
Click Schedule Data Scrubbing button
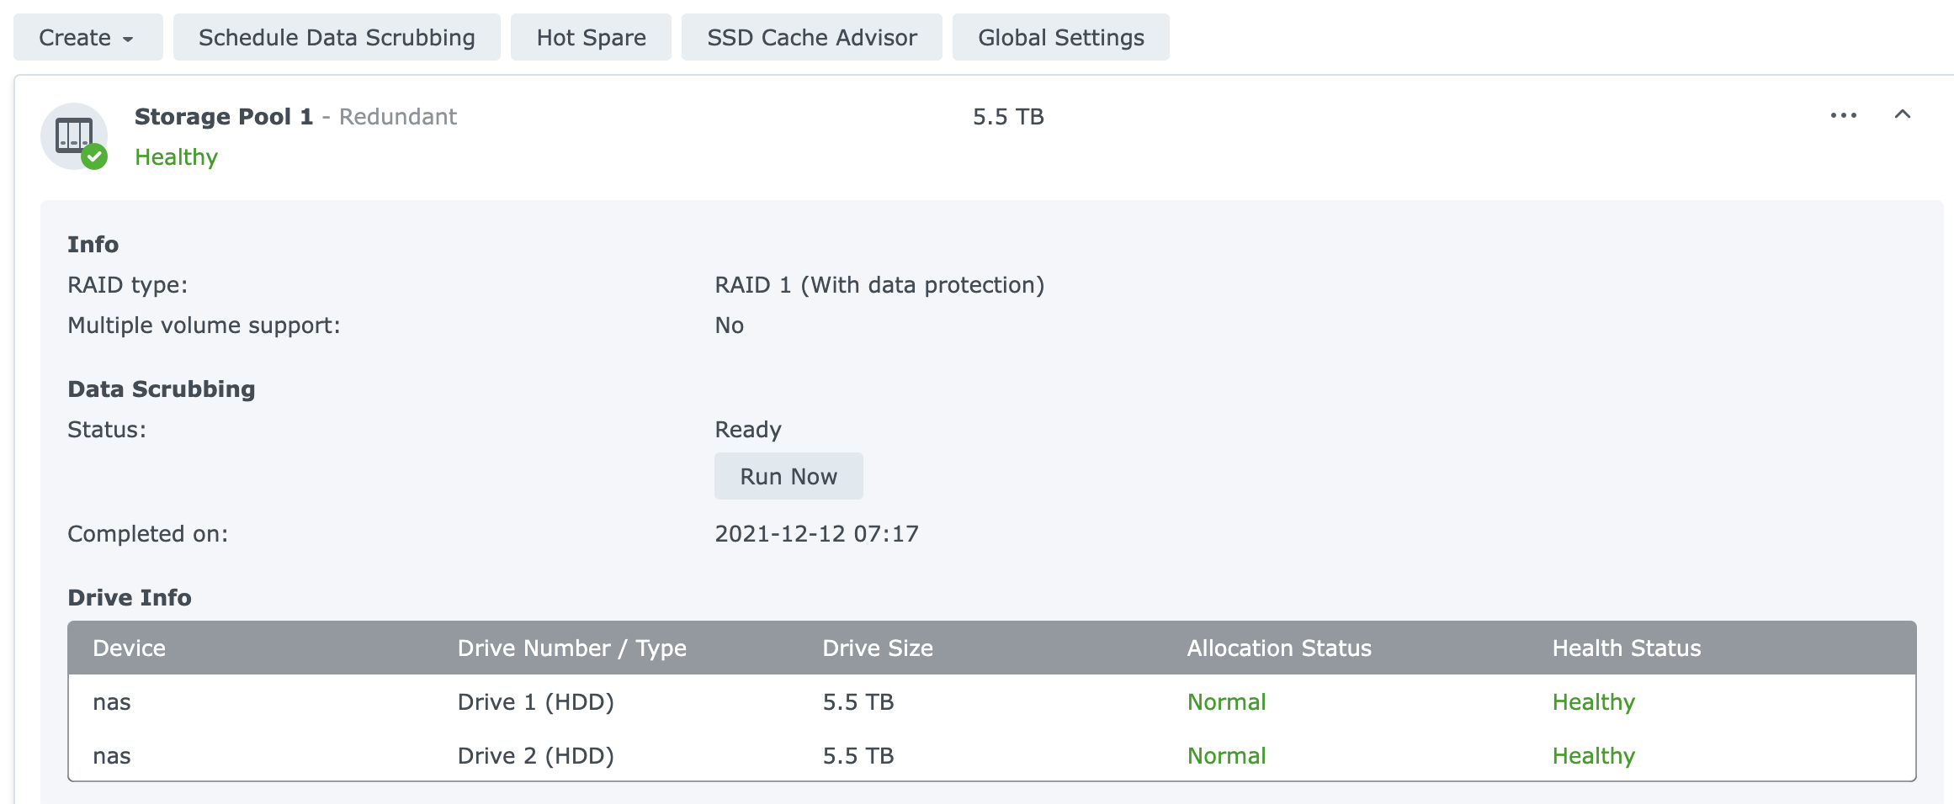point(337,38)
